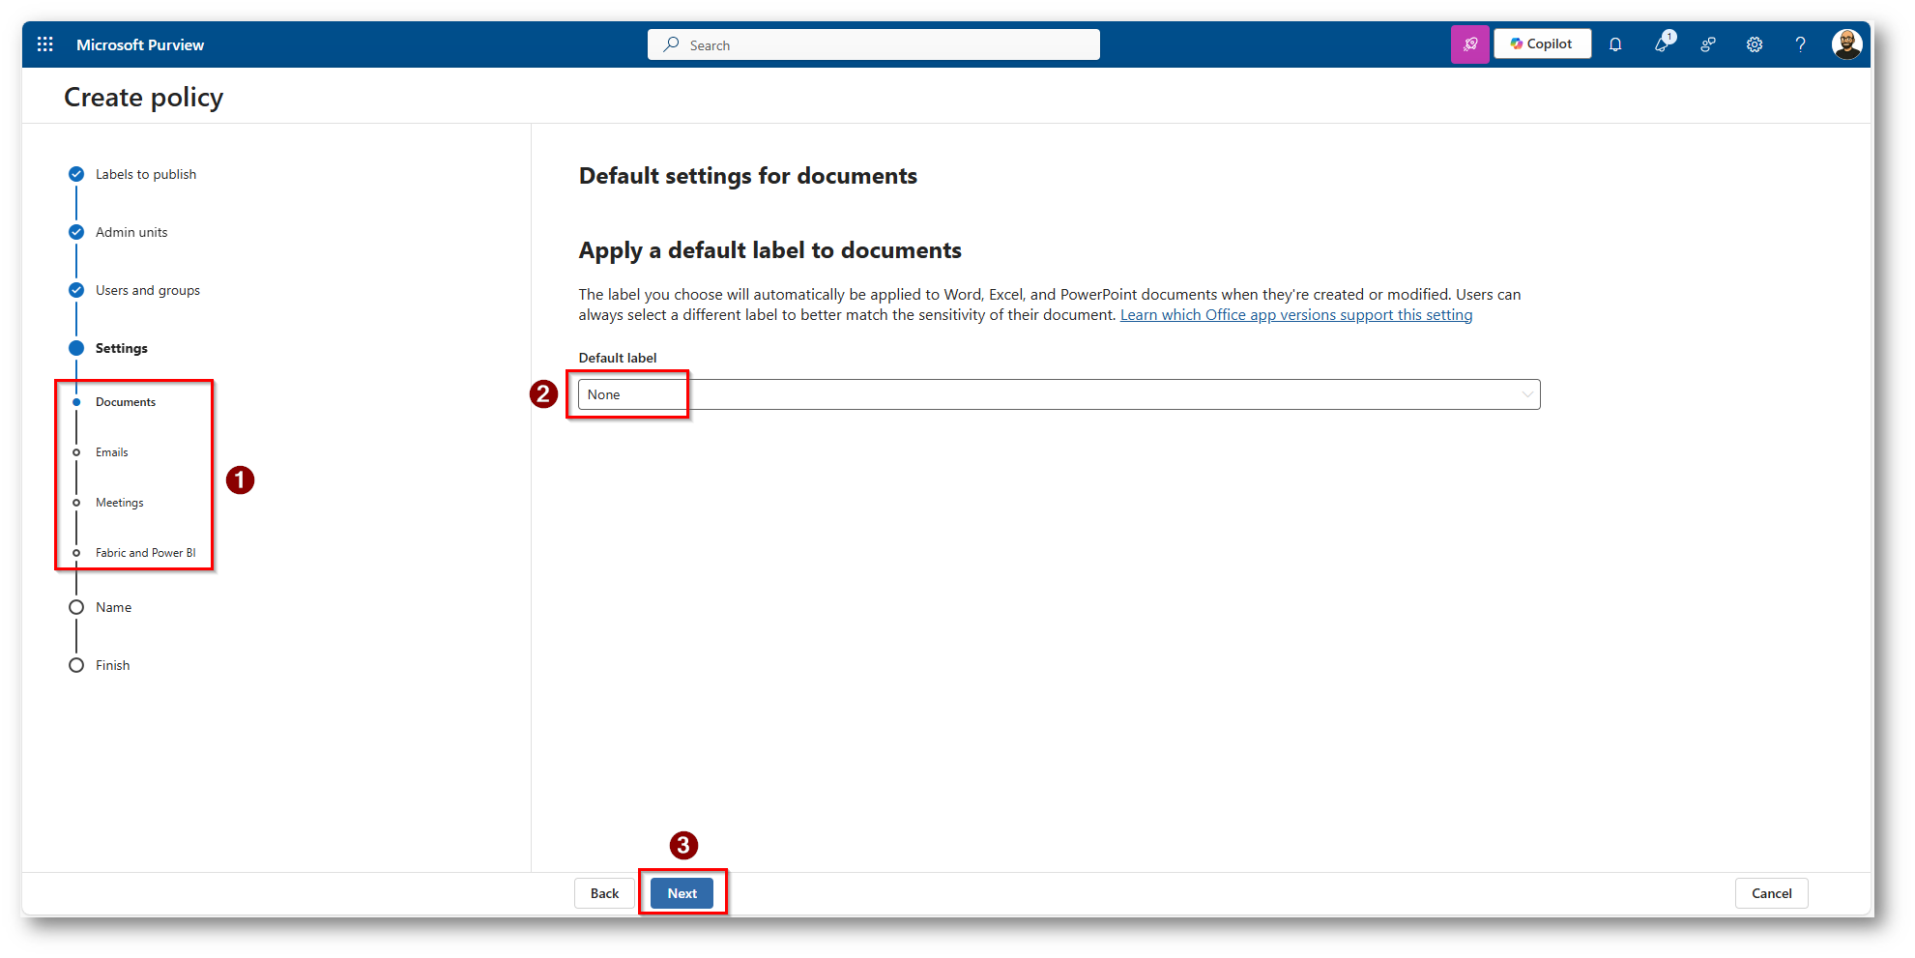Open help via the question mark icon
This screenshot has width=1915, height=958.
pyautogui.click(x=1800, y=44)
